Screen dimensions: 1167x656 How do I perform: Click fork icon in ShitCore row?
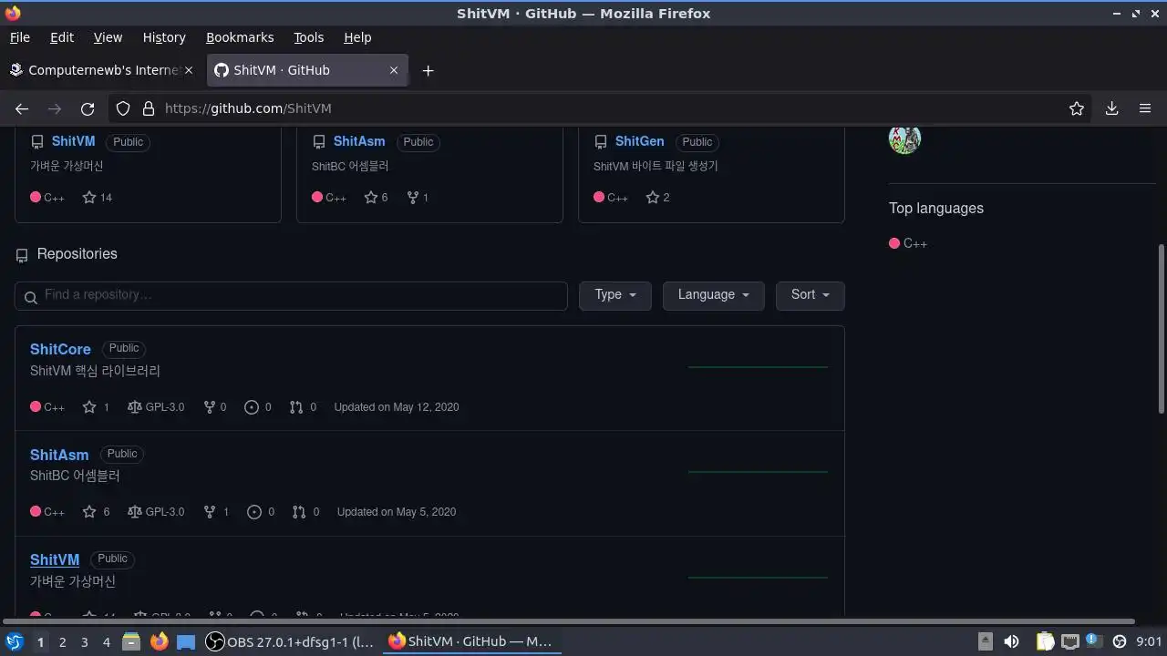[209, 407]
